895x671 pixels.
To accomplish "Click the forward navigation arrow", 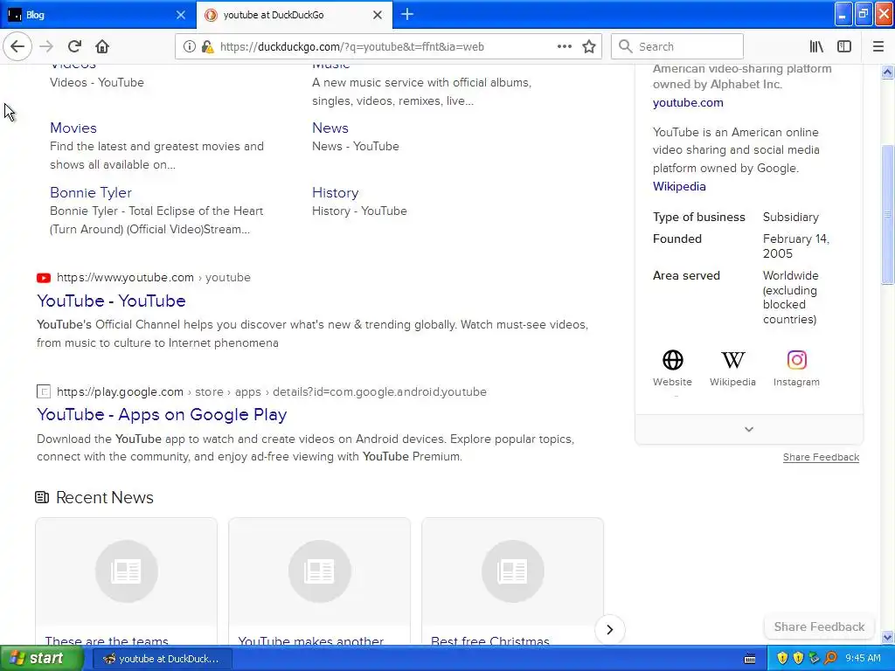I will (46, 47).
